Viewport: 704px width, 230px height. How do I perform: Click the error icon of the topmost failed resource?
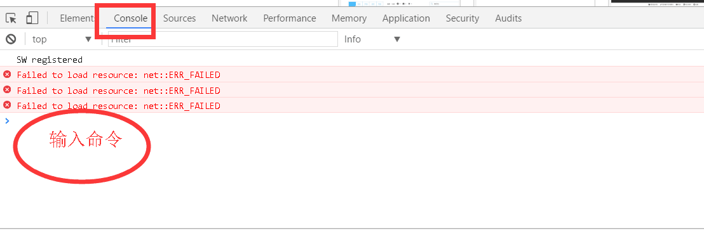7,74
